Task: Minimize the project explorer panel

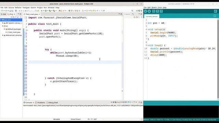Action: tap(18, 14)
